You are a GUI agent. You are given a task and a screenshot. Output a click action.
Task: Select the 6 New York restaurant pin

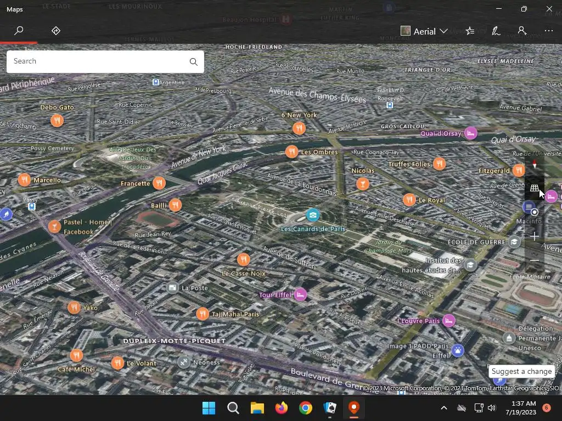pos(299,128)
